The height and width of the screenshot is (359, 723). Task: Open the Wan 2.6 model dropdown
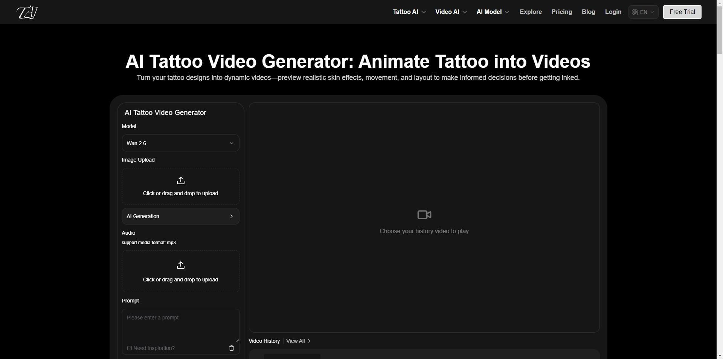[x=180, y=143]
